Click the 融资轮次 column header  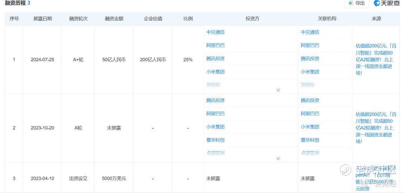(x=78, y=19)
